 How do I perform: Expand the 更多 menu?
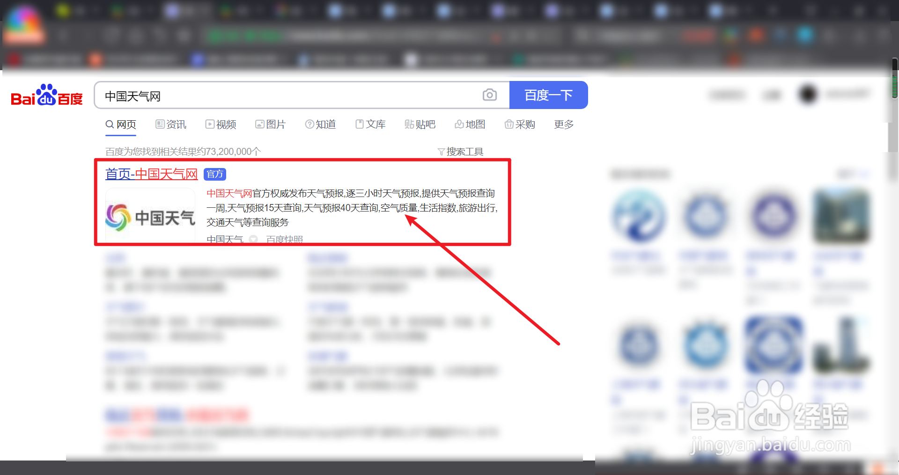[x=564, y=124]
